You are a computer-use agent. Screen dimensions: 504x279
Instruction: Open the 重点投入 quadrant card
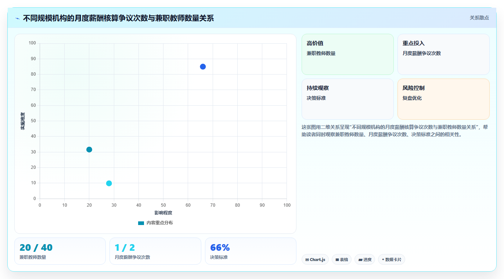click(x=443, y=54)
